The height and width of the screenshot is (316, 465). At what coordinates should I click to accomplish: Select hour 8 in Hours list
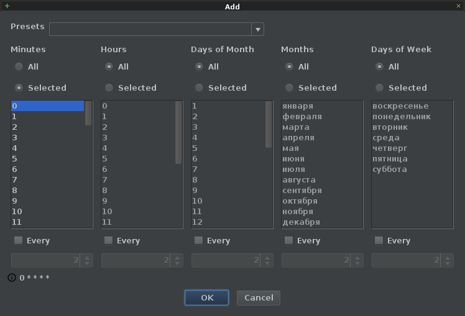click(138, 191)
